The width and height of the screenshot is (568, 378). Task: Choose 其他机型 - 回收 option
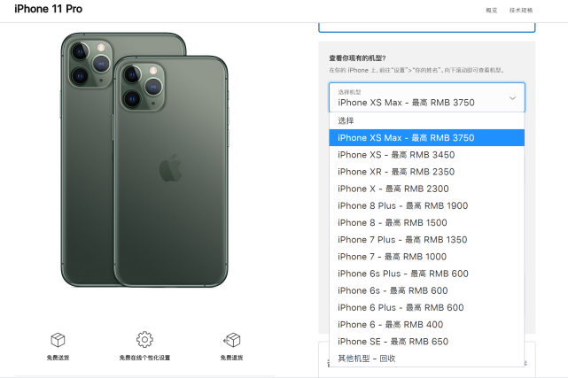(427, 359)
